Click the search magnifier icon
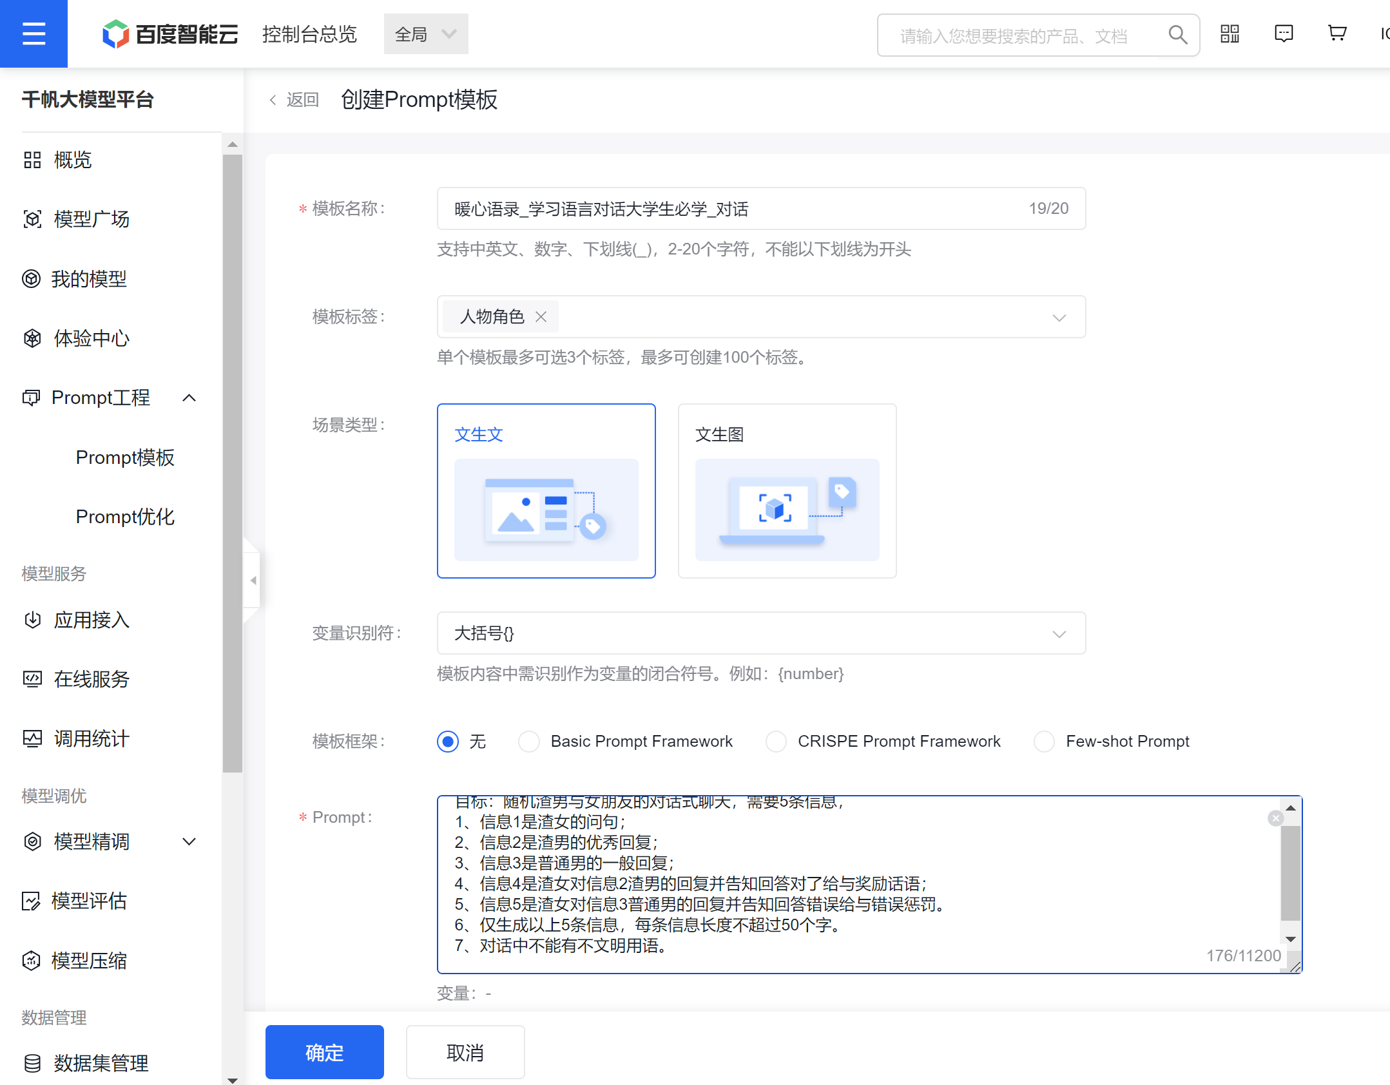The width and height of the screenshot is (1390, 1085). (1177, 35)
